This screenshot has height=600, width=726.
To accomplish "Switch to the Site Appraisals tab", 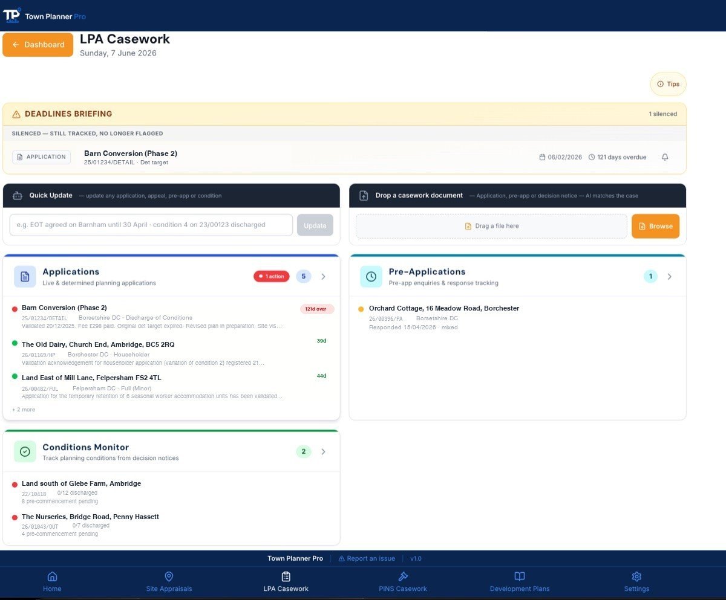I will (x=169, y=581).
